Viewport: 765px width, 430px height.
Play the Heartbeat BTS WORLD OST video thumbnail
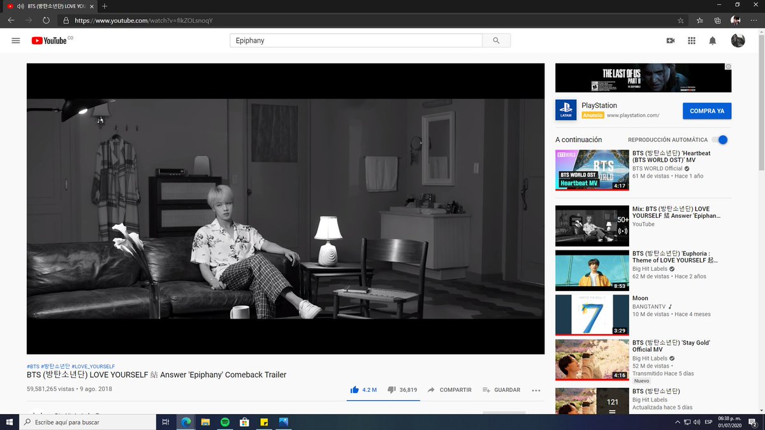592,170
